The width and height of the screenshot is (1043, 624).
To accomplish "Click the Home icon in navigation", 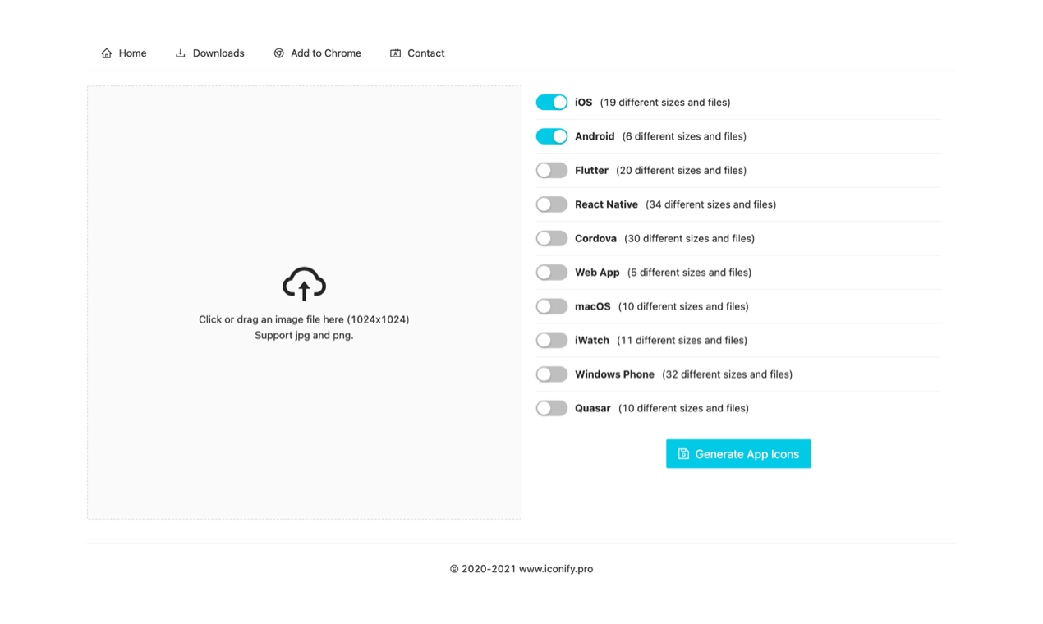I will [106, 53].
